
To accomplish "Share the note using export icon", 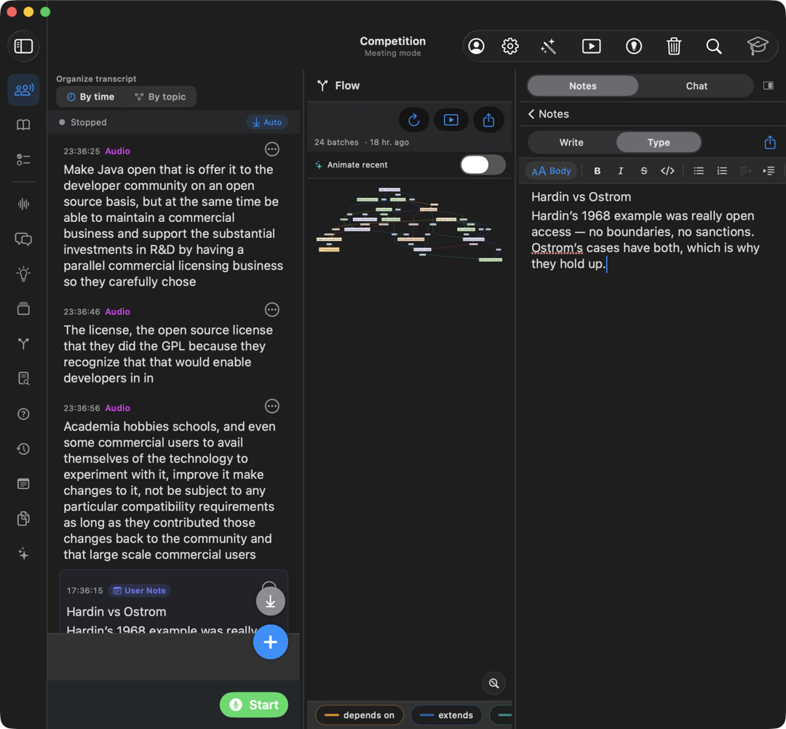I will pyautogui.click(x=770, y=143).
